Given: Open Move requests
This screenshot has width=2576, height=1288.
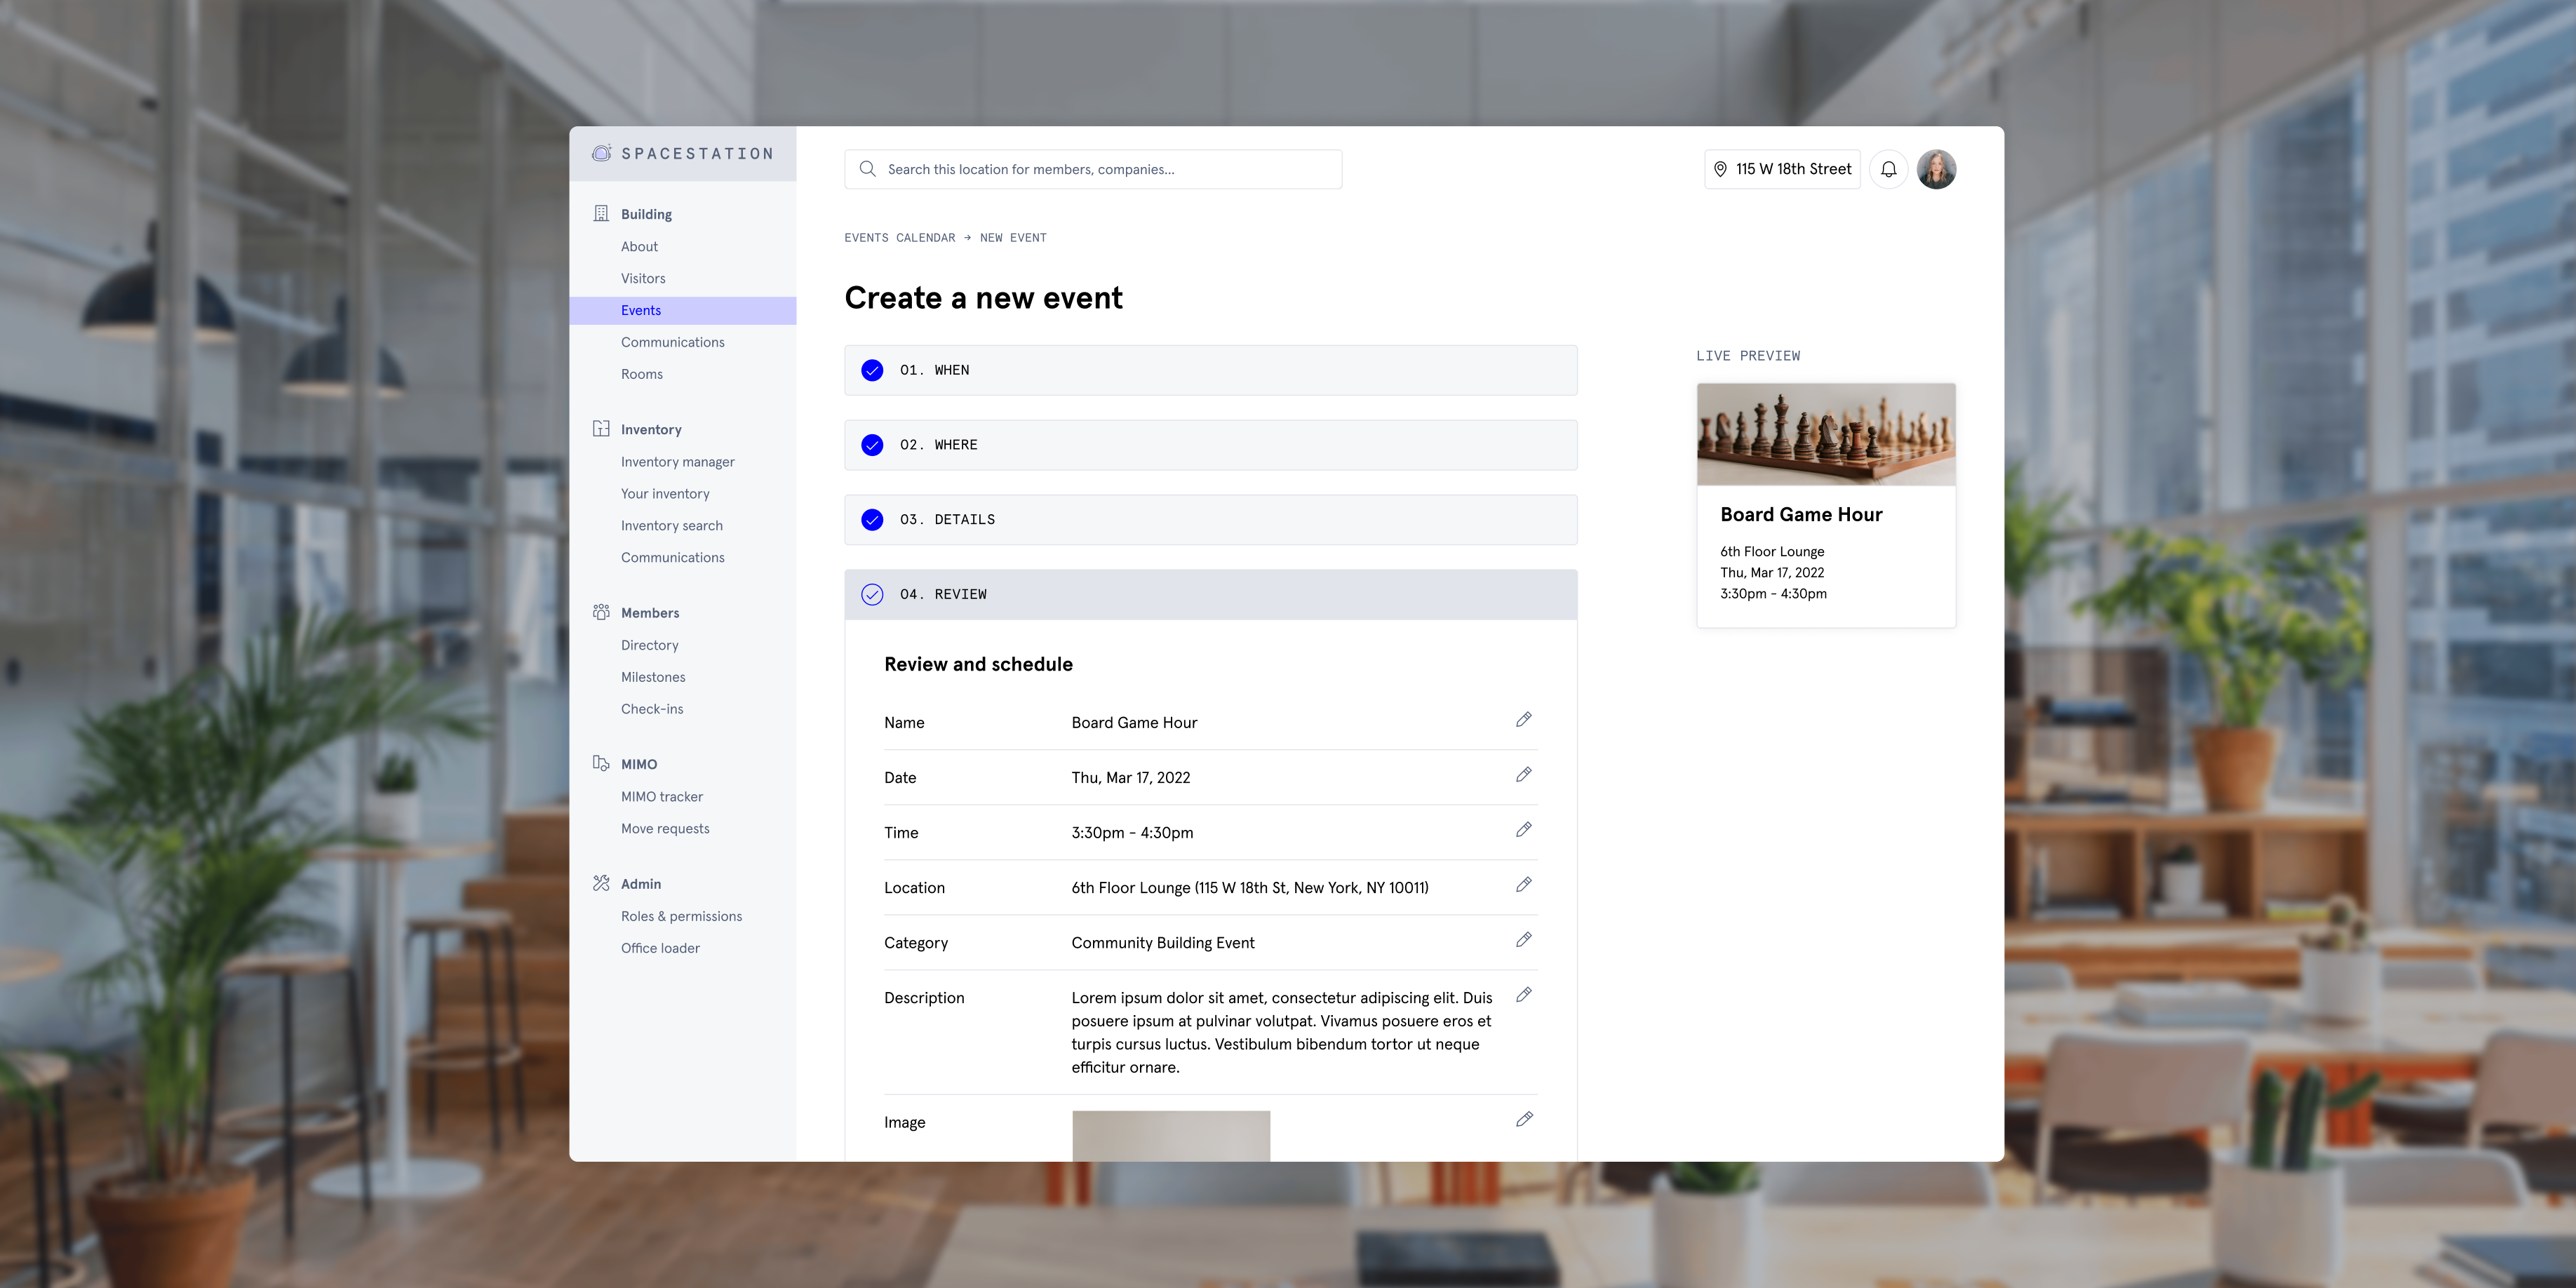Looking at the screenshot, I should [665, 829].
